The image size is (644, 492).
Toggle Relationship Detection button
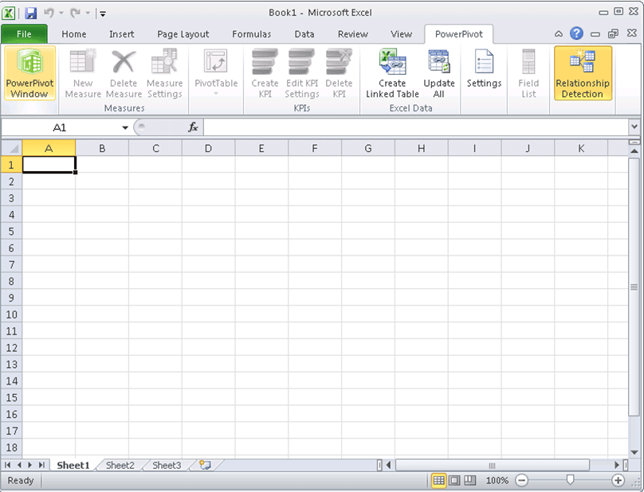coord(583,73)
